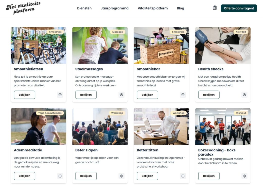The width and height of the screenshot is (263, 186).
Task: Click the Smoothiebar card photo
Action: point(161,45)
